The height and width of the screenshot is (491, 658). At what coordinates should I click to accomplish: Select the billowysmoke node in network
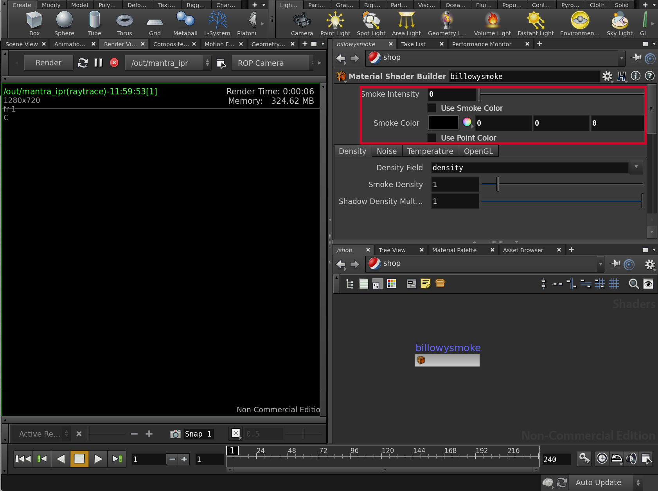[447, 360]
